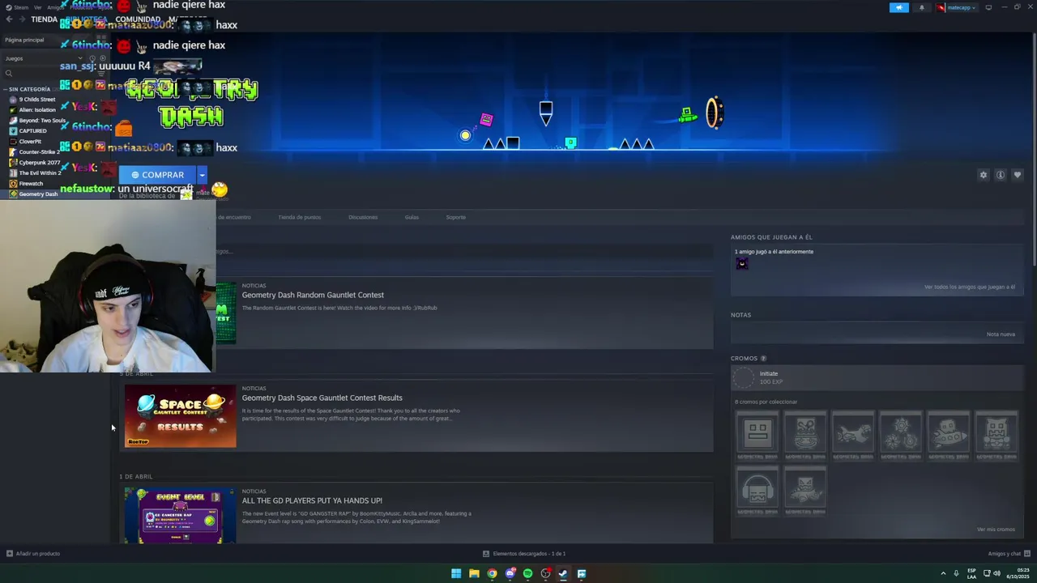Go back with the back arrow
The width and height of the screenshot is (1037, 583).
(9, 19)
